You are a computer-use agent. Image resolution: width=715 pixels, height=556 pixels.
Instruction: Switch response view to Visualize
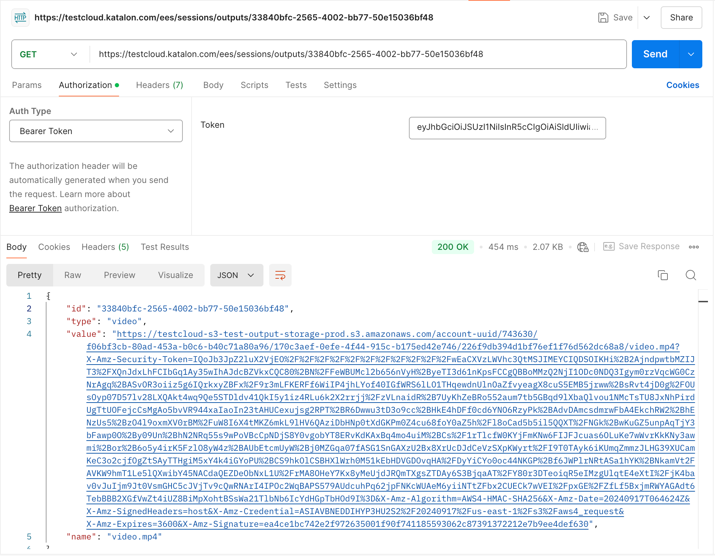click(175, 275)
